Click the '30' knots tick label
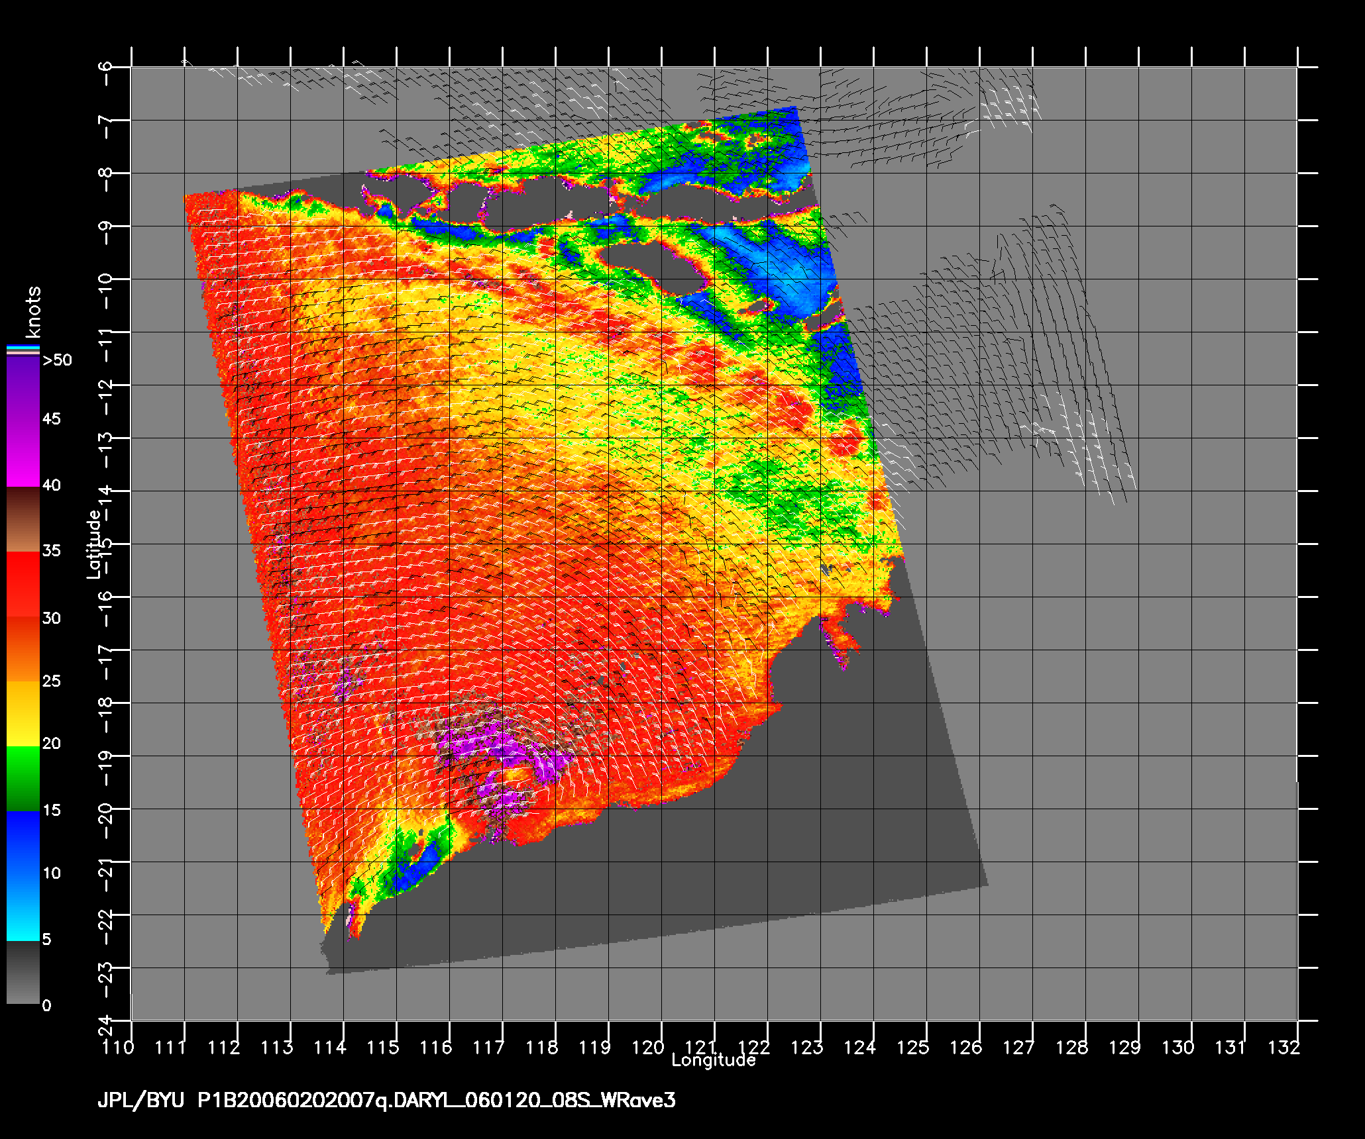The width and height of the screenshot is (1365, 1139). point(52,619)
